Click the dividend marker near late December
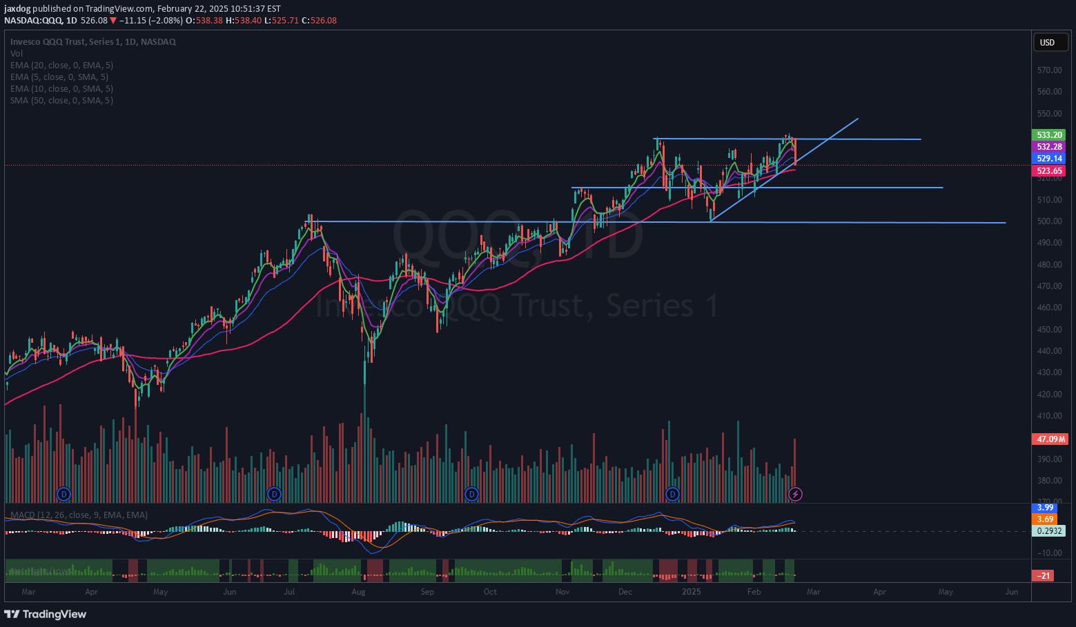The width and height of the screenshot is (1076, 627). (x=672, y=494)
